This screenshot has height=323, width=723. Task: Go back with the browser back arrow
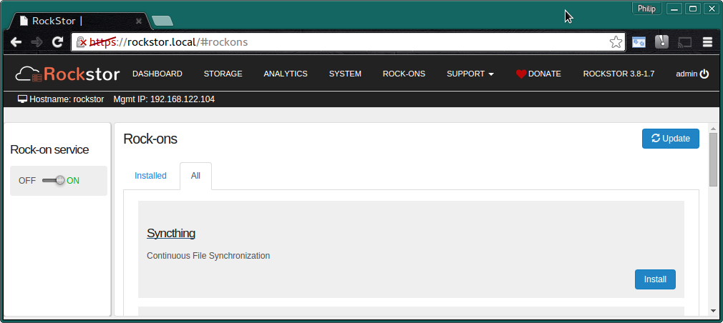(16, 42)
